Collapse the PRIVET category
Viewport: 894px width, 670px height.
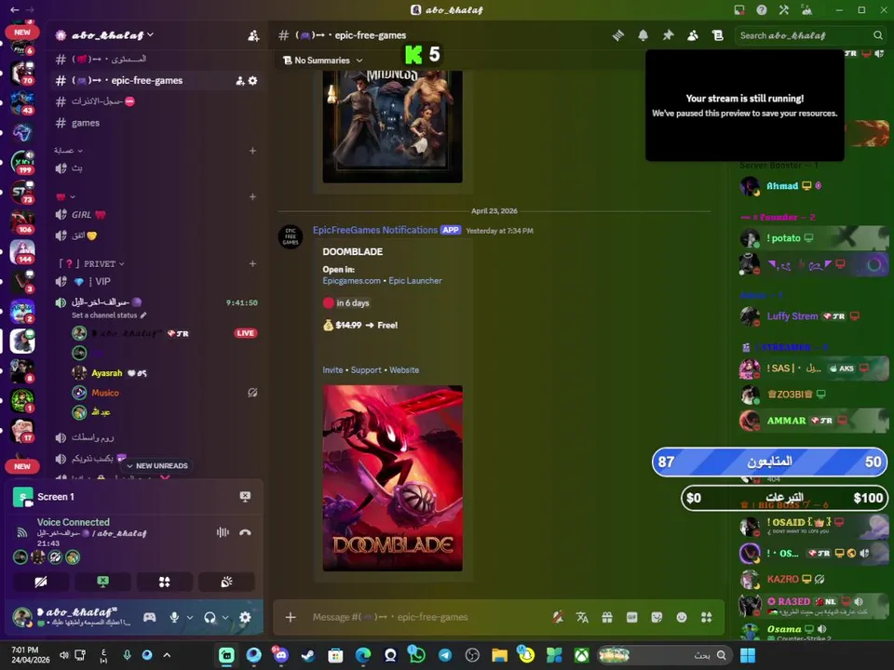(x=92, y=263)
